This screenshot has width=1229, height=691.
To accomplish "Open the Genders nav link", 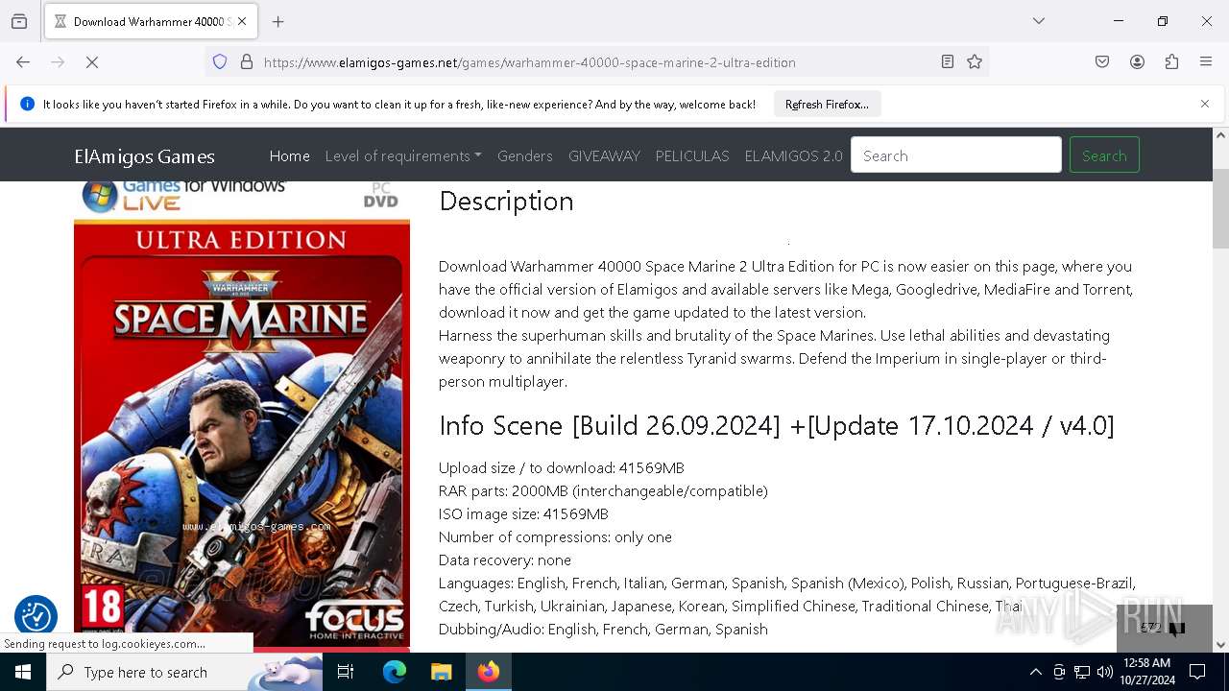I will pyautogui.click(x=524, y=155).
